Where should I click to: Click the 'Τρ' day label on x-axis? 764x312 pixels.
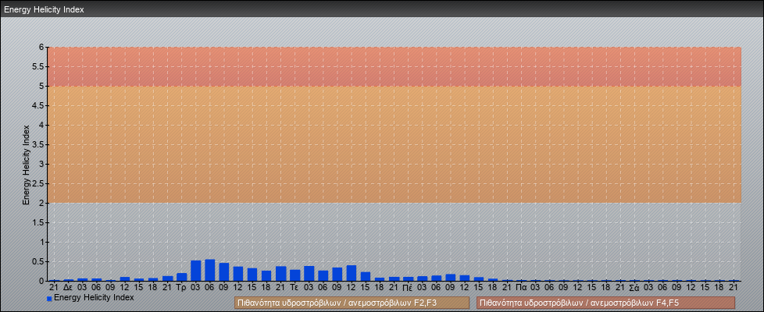pos(181,288)
